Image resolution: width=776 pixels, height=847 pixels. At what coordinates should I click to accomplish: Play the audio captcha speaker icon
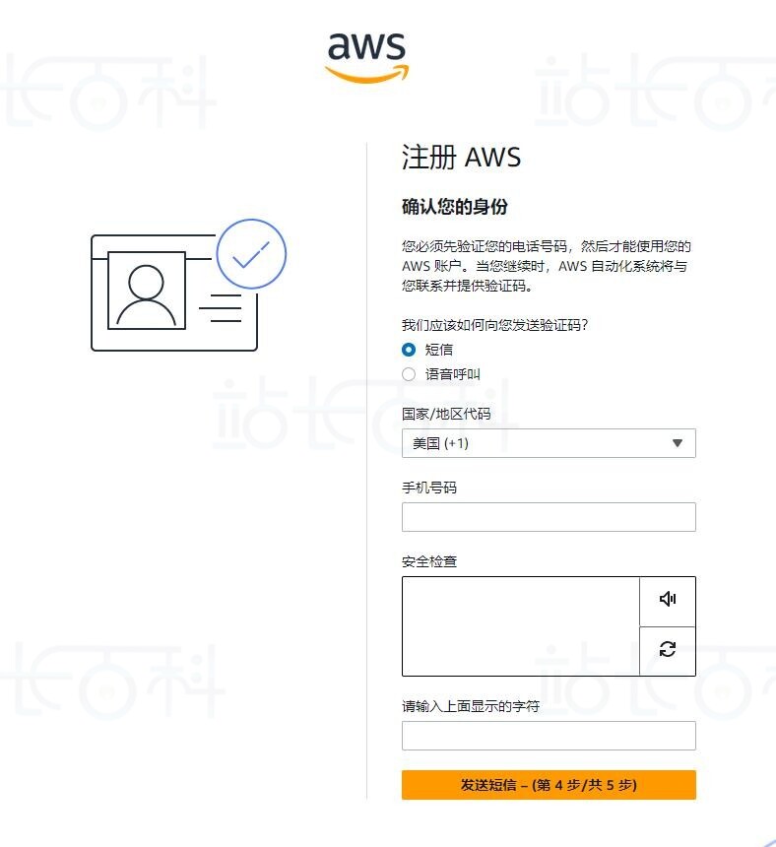coord(668,599)
